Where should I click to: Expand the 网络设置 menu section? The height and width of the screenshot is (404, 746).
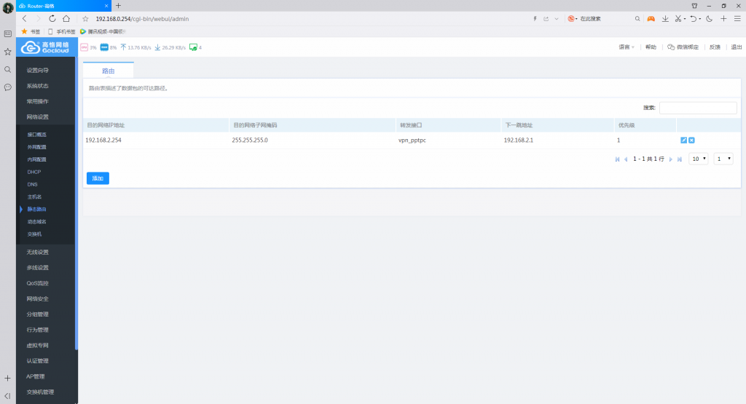pos(38,117)
